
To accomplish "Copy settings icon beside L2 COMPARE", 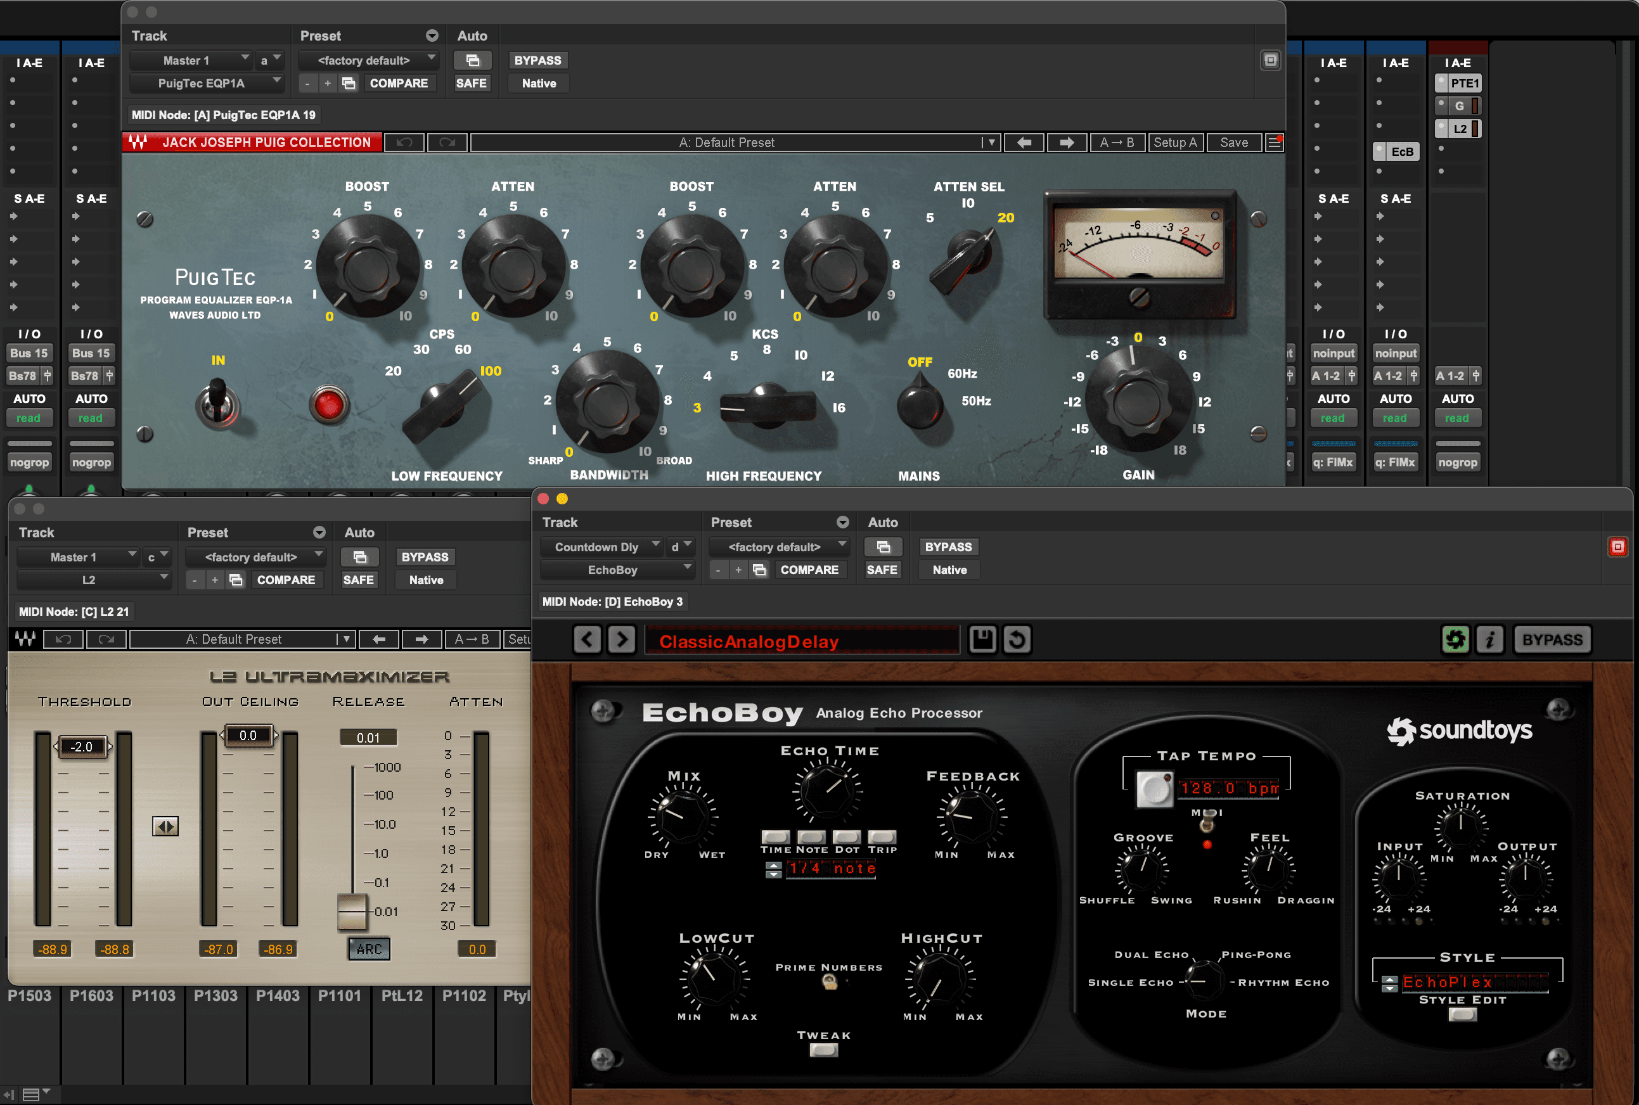I will click(x=235, y=580).
